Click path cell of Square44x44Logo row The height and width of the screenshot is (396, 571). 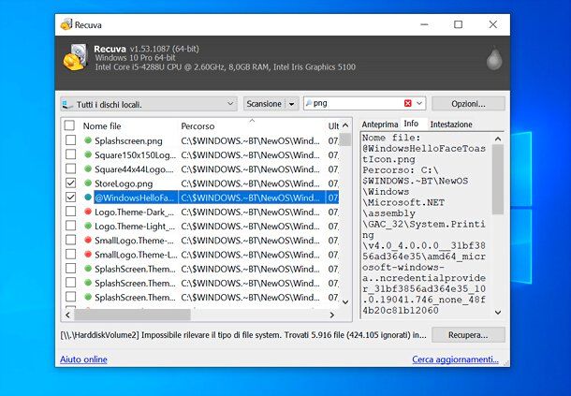250,169
